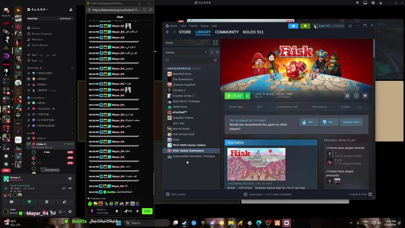Open Discord audio device dropdown arrow
This screenshot has height=228, width=405.
pyautogui.click(x=65, y=212)
